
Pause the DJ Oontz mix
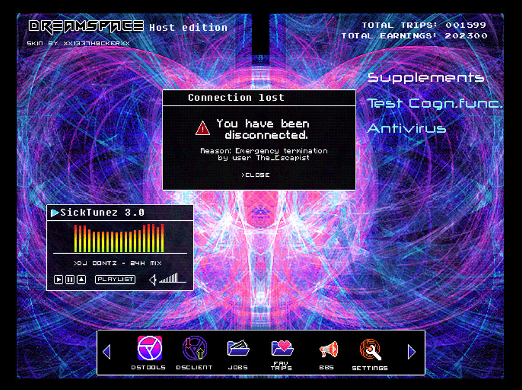tap(70, 279)
